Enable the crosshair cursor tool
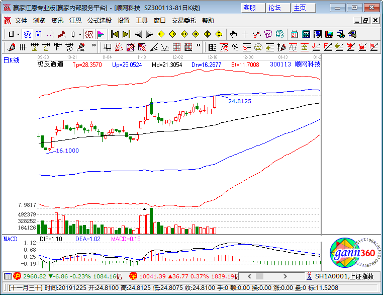 coord(245,34)
